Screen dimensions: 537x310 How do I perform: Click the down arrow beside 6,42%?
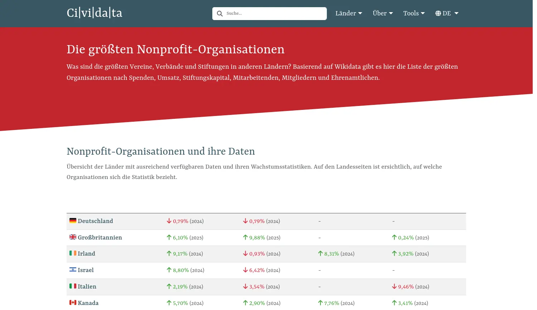[x=246, y=270]
